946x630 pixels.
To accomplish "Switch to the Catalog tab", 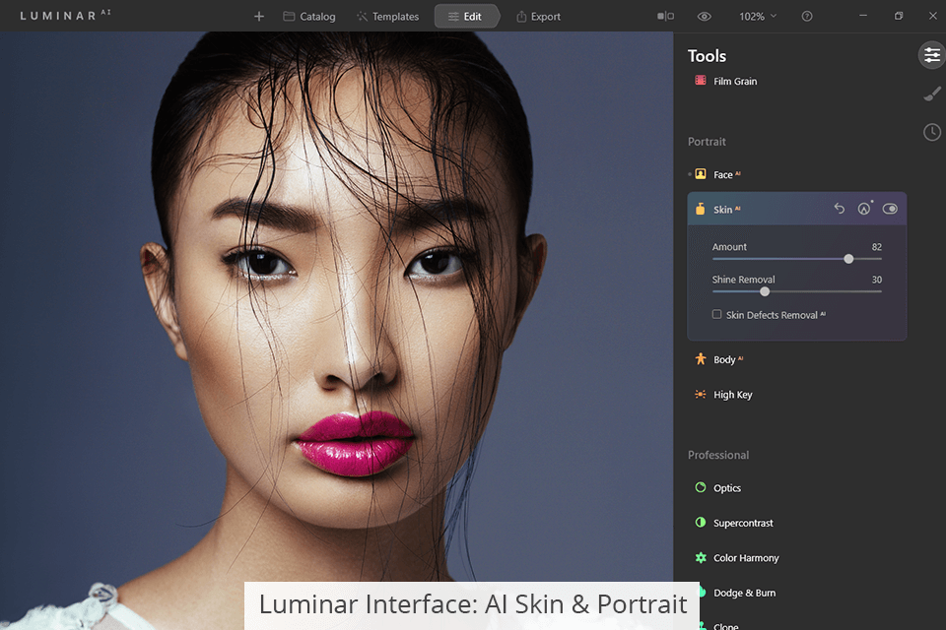I will coord(309,17).
